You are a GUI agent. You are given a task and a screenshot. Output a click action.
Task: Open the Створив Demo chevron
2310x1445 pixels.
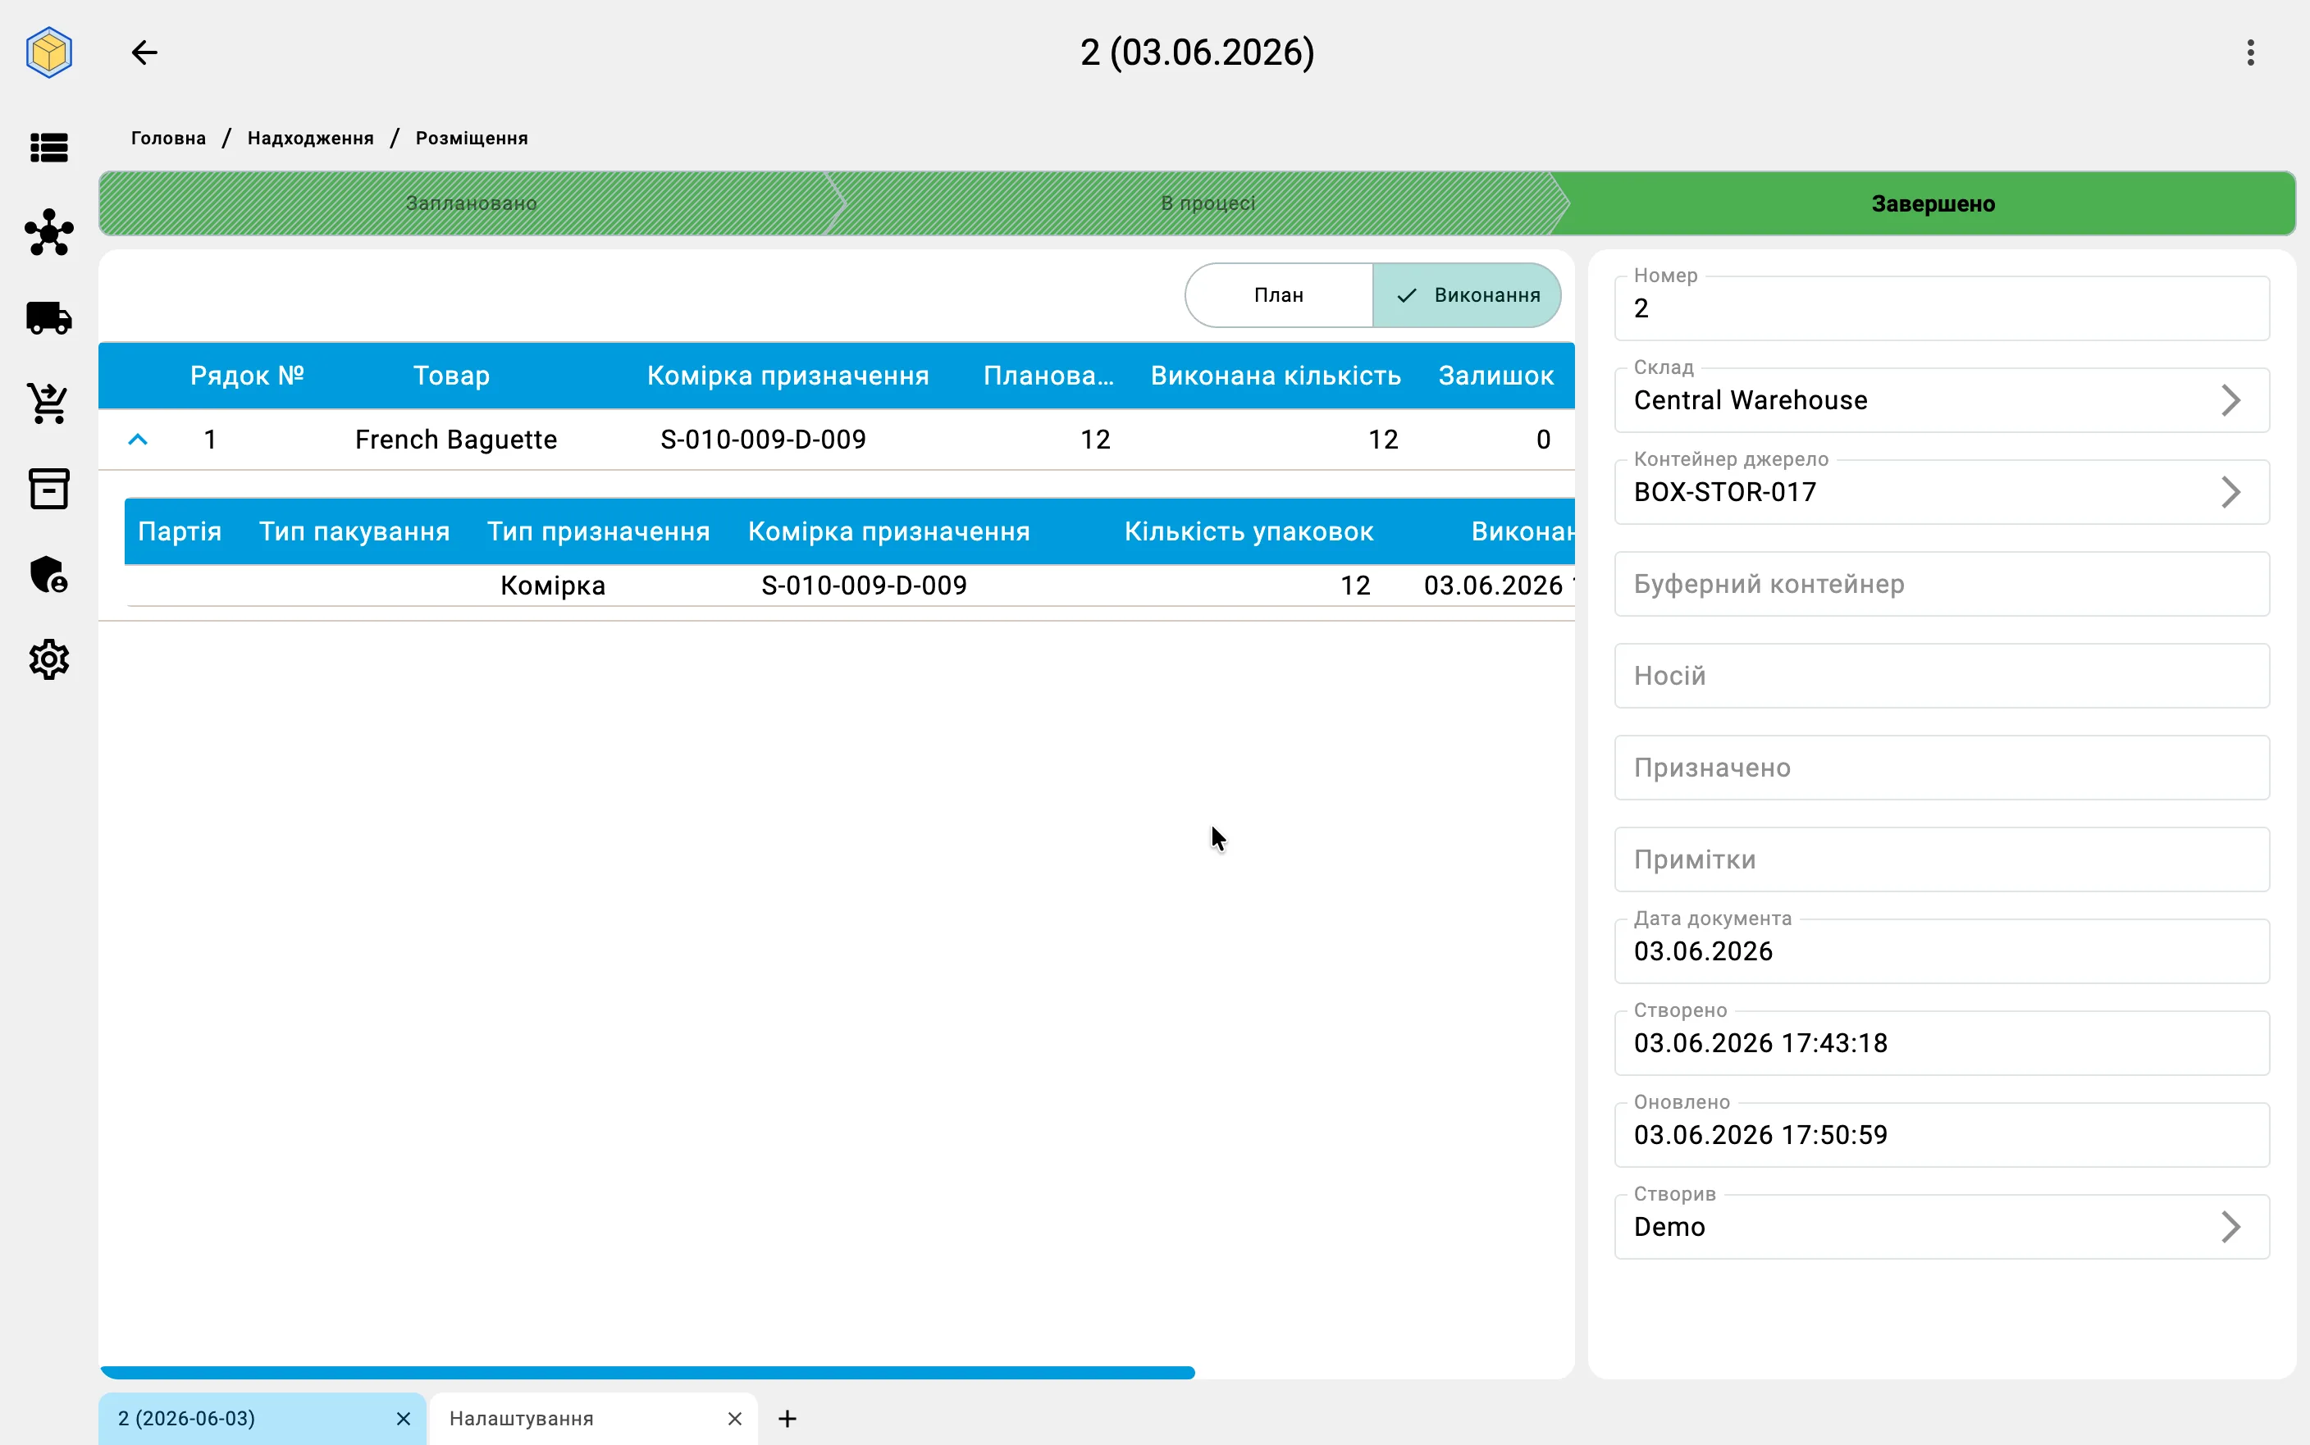[2230, 1226]
